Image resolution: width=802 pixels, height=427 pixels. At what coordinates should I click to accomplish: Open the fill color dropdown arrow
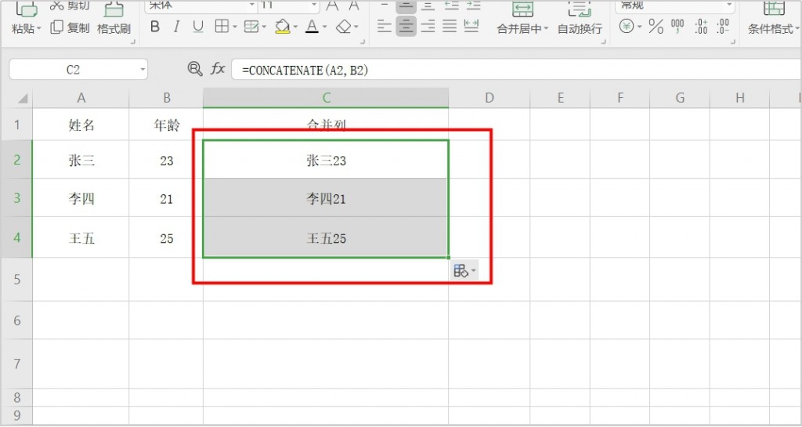coord(294,27)
